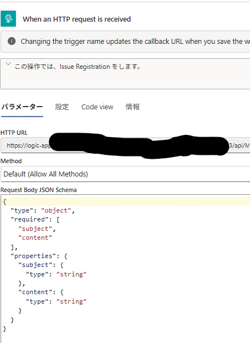This screenshot has width=250, height=343.
Task: Click the description text about Issue Registration
Action: click(x=78, y=67)
